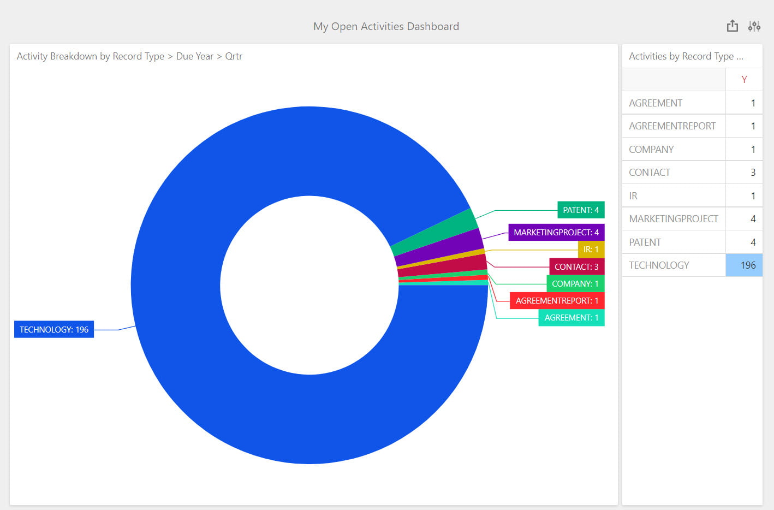Click the "TECHNOLOGY: 196" chart label
The height and width of the screenshot is (510, 774).
[x=53, y=329]
